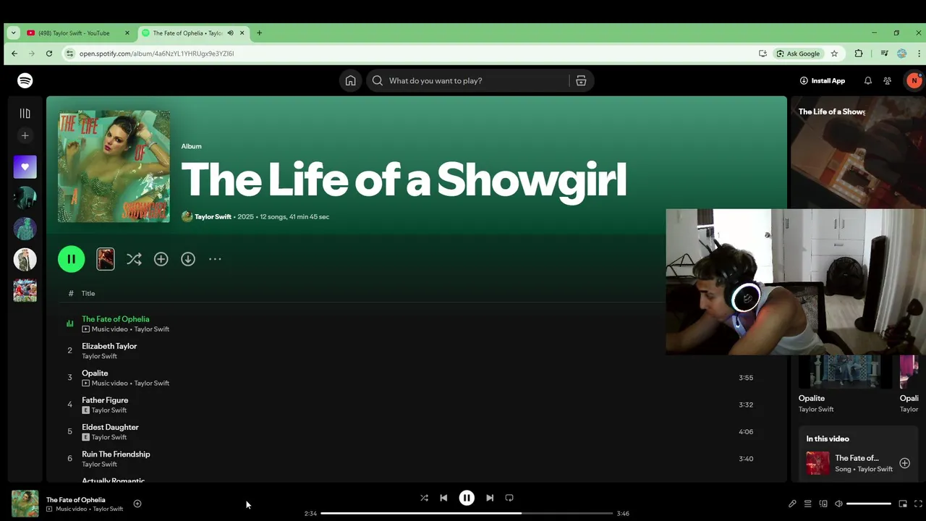Click Ask Google lens button
Screen dimensions: 926x521
(798, 54)
